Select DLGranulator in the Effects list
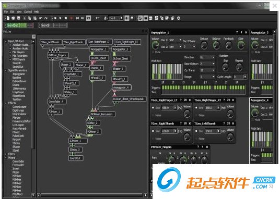 [x=19, y=114]
